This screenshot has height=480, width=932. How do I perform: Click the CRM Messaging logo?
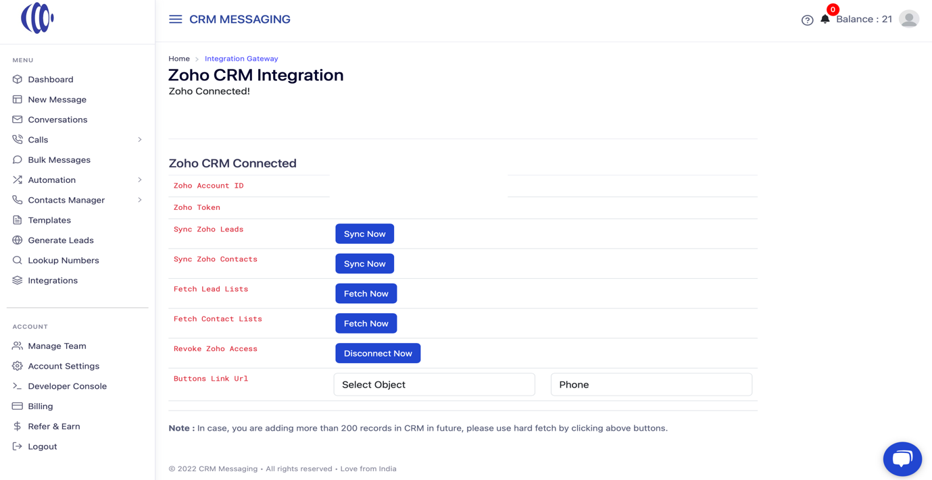[37, 18]
